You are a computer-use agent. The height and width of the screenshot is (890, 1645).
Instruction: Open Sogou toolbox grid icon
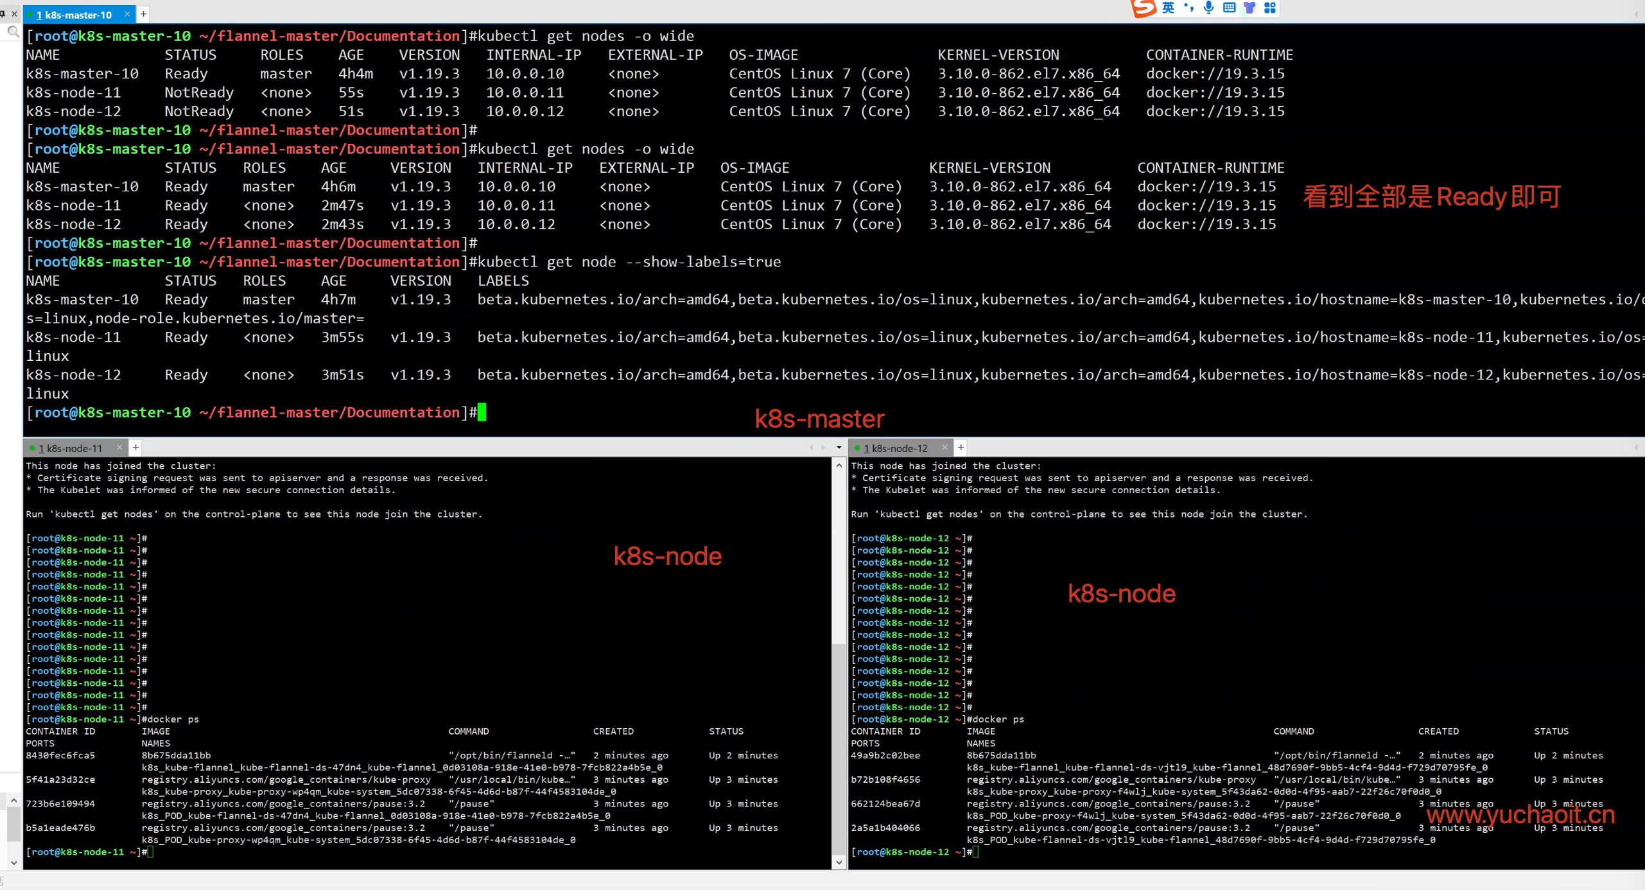click(1269, 8)
